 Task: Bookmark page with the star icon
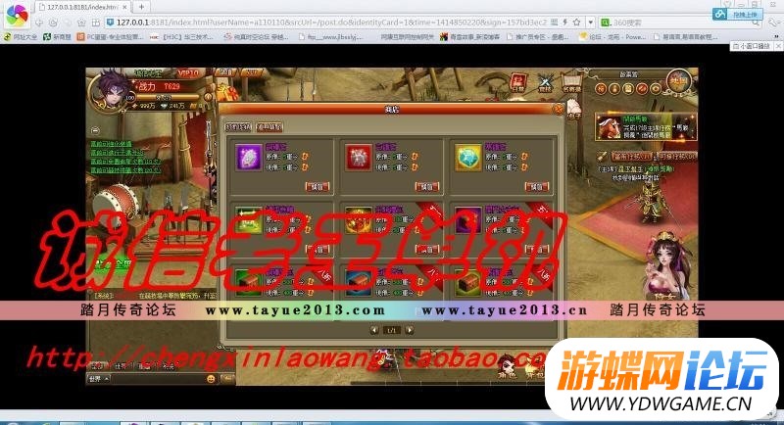[576, 23]
